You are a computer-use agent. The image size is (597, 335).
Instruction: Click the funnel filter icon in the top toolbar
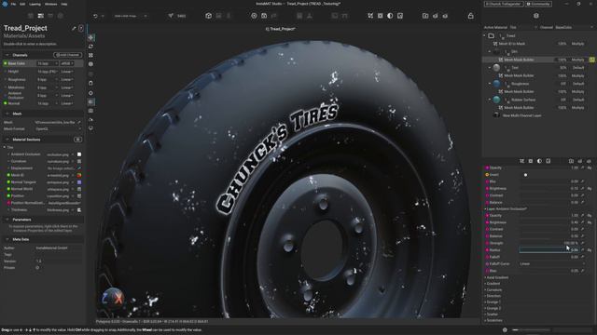[x=171, y=16]
